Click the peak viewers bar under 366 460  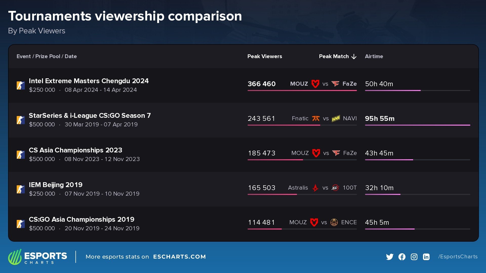click(x=302, y=90)
